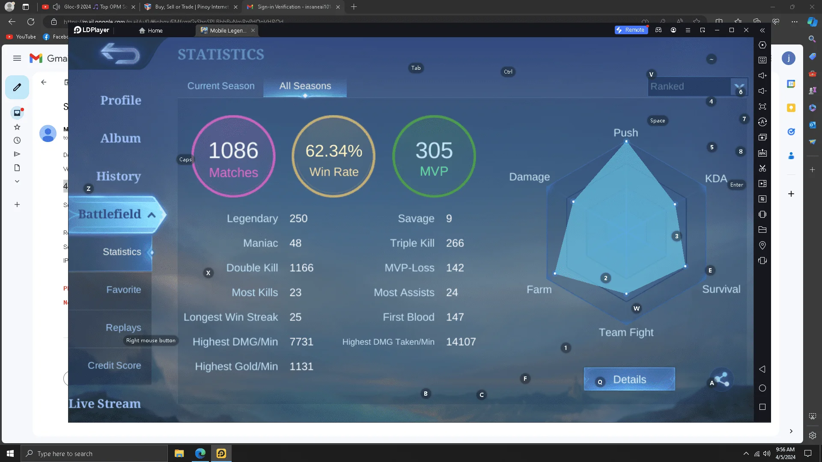
Task: Click the back arrow in Mobile Legends
Action: coord(120,54)
